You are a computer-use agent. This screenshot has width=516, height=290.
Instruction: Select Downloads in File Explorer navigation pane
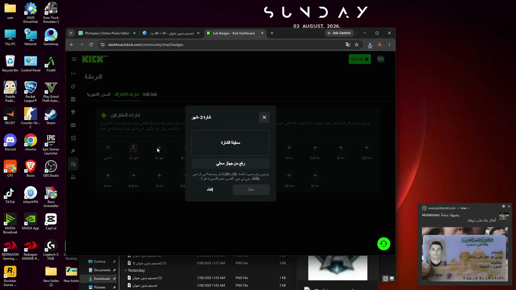[x=102, y=279]
